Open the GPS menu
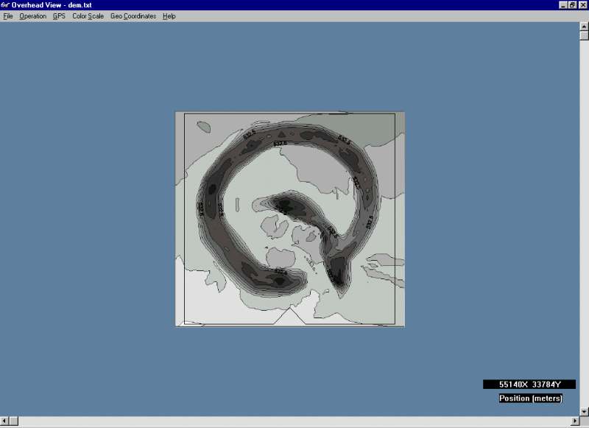 click(59, 16)
